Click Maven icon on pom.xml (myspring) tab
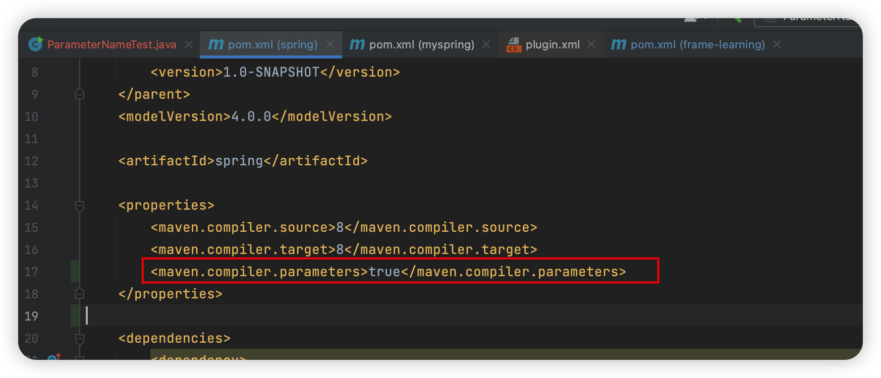Viewport: 881px width, 378px height. coord(357,44)
